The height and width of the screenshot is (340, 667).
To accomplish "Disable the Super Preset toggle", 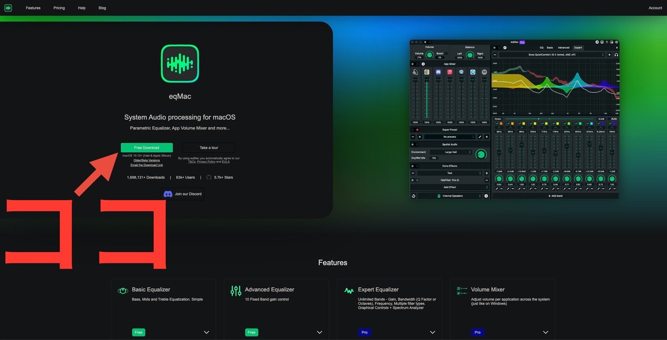I will (415, 129).
